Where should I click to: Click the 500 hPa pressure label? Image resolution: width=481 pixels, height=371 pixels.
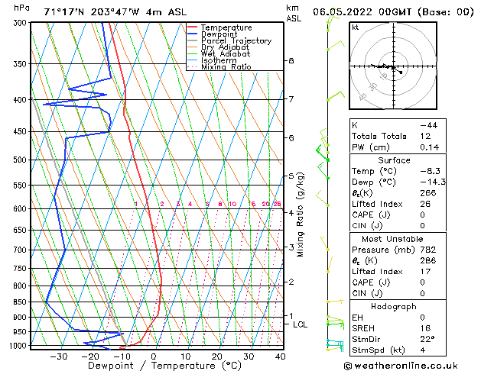(x=20, y=160)
